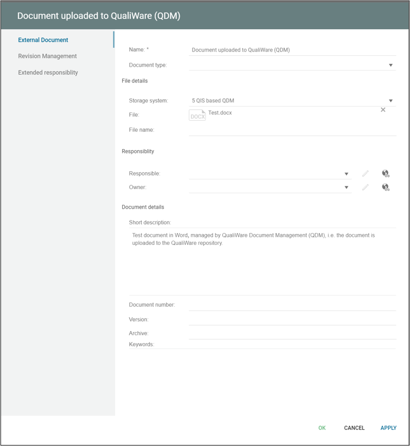This screenshot has height=446, width=410.
Task: Click the globe link icon for Owner
Action: (x=386, y=187)
